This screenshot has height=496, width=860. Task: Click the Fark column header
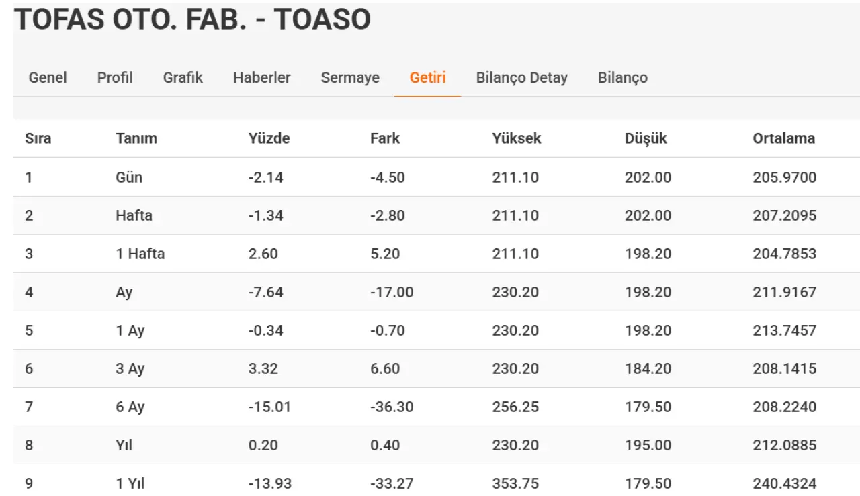point(385,139)
